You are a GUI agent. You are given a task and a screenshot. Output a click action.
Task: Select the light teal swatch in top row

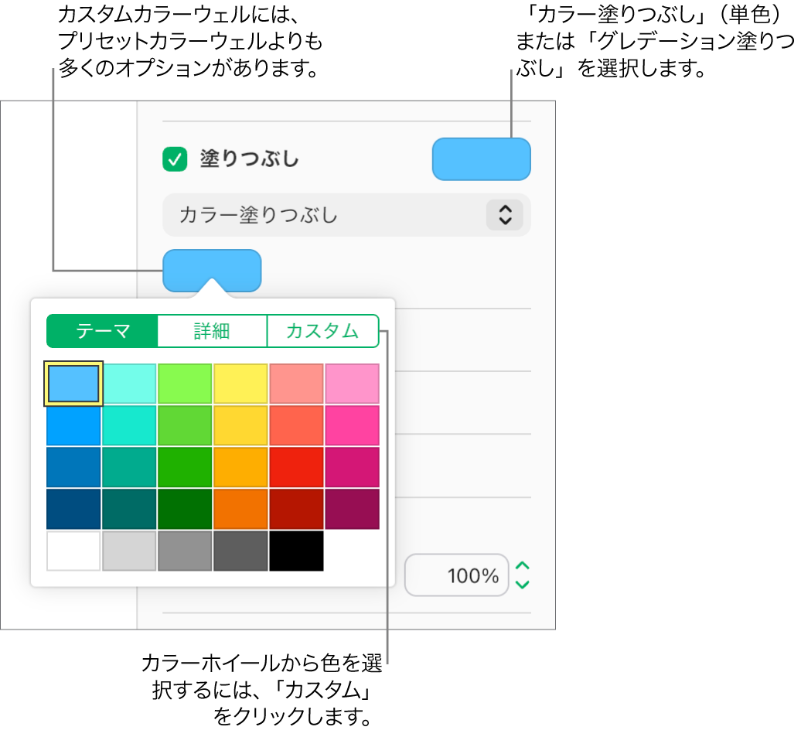[x=129, y=383]
